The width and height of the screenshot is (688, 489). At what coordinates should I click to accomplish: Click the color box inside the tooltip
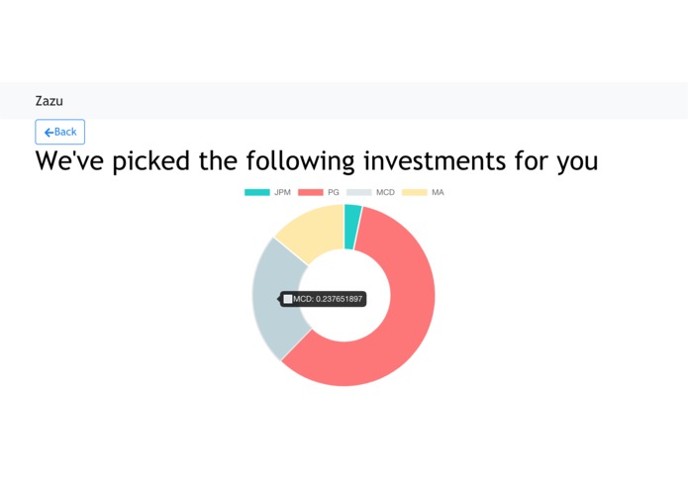(x=288, y=299)
